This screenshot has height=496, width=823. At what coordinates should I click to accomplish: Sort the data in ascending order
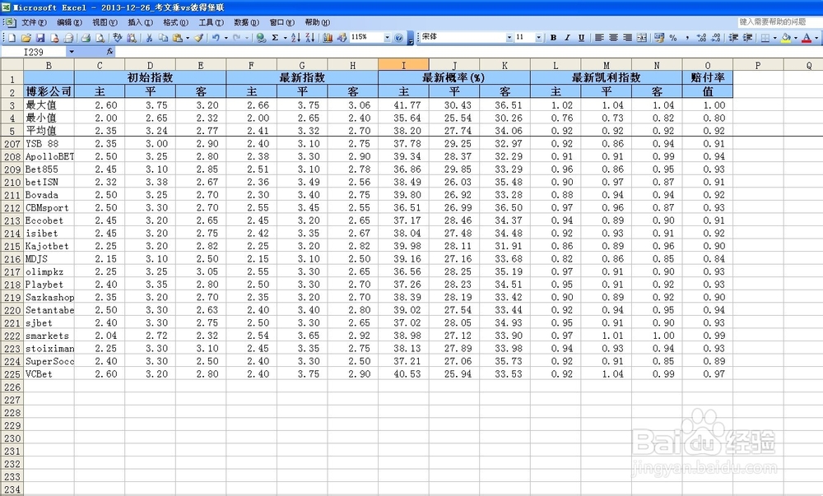pyautogui.click(x=295, y=38)
